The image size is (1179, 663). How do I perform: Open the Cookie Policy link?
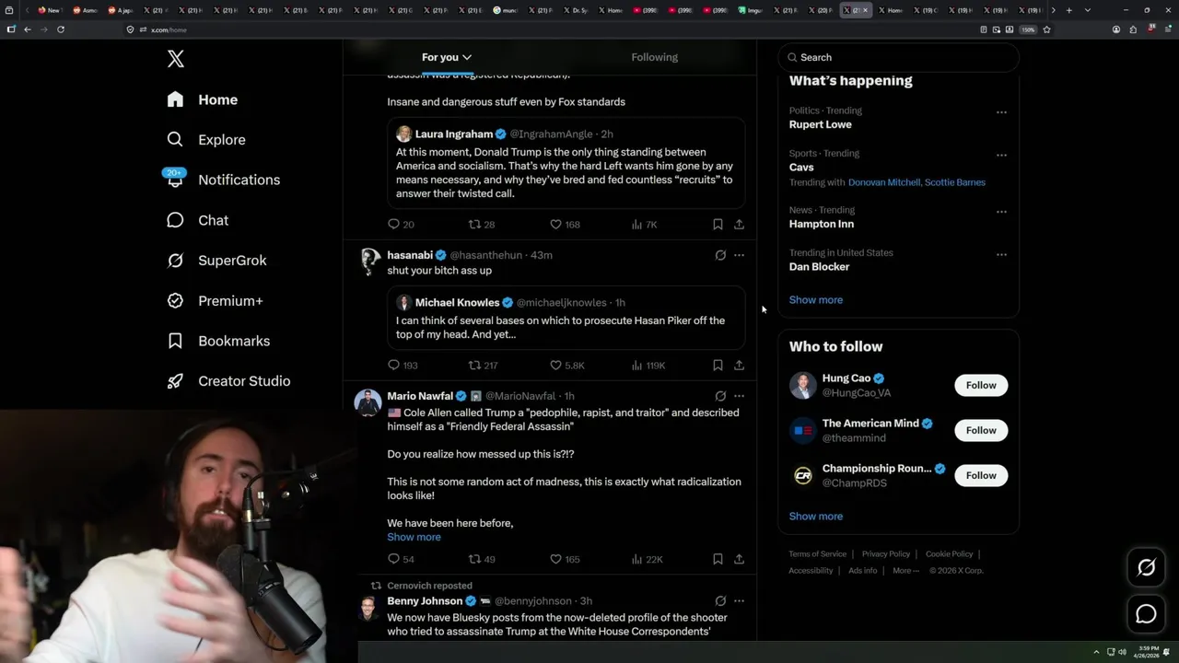(x=949, y=554)
